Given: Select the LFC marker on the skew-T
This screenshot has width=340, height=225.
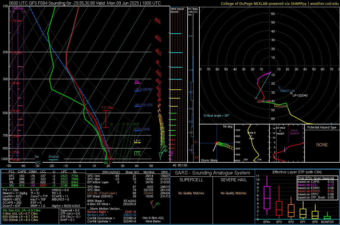Looking at the screenshot, I should tap(137, 141).
